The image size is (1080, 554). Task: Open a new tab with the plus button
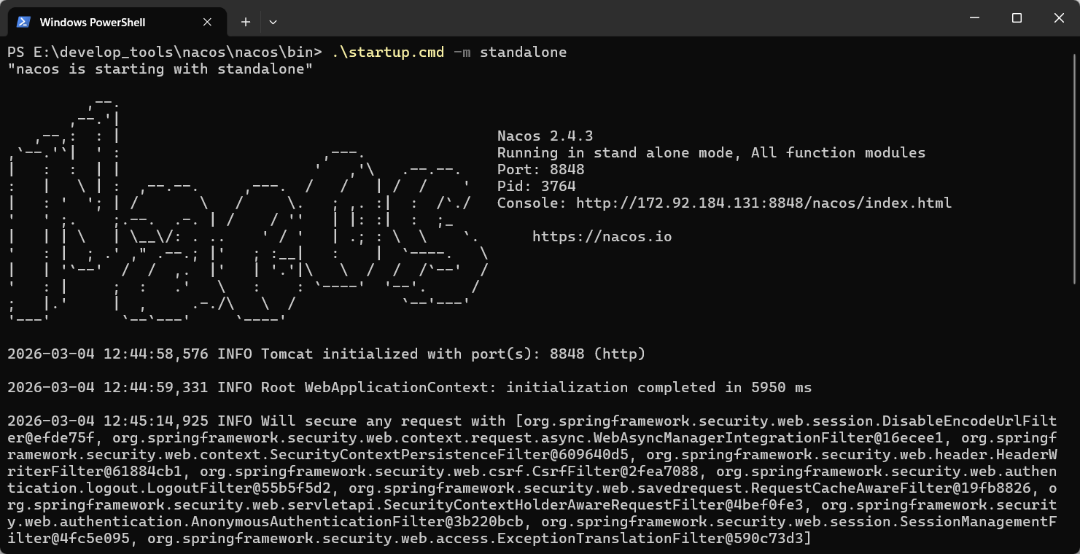point(246,22)
